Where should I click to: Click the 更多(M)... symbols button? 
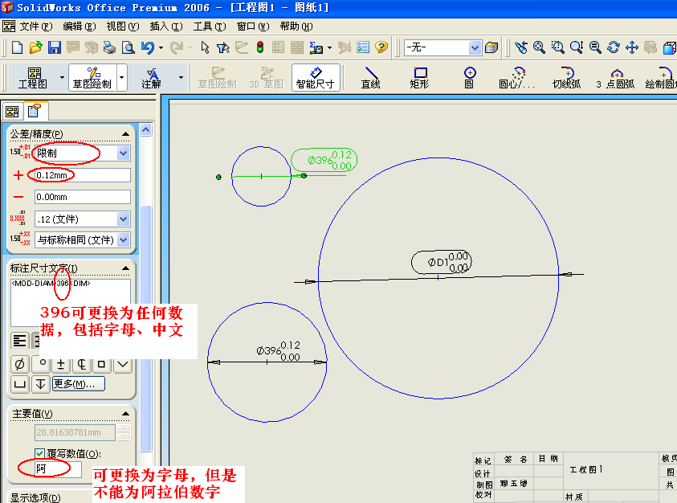pos(78,384)
